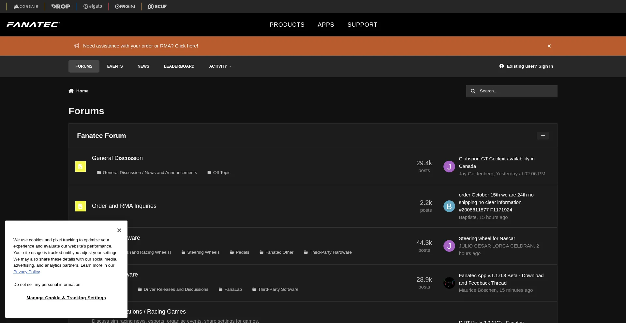Image resolution: width=626 pixels, height=323 pixels.
Task: Dismiss the orange RMA assistance banner
Action: [x=549, y=46]
